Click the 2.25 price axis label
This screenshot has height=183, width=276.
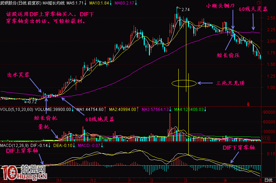coord(271,29)
